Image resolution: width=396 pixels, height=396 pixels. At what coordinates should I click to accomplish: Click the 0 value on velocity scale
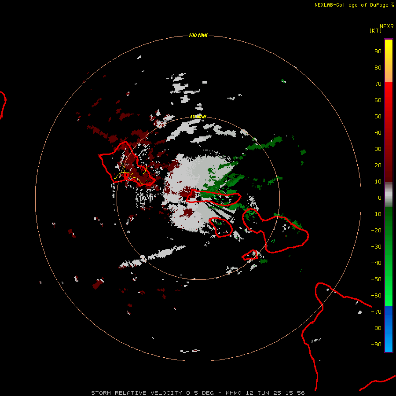(x=380, y=198)
